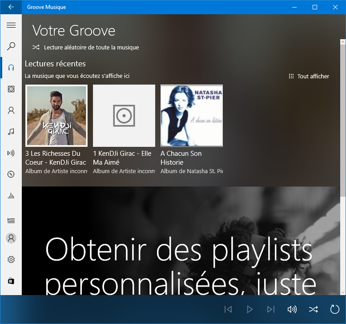Open the Artists person icon in the sidebar
This screenshot has height=324, width=346.
coord(11,110)
